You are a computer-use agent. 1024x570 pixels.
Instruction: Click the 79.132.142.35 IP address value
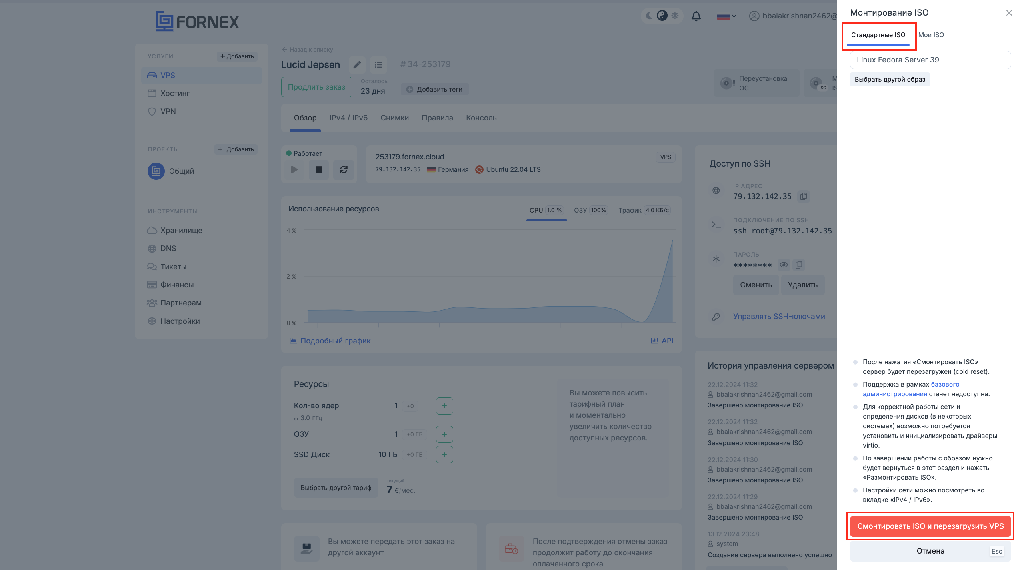(762, 196)
